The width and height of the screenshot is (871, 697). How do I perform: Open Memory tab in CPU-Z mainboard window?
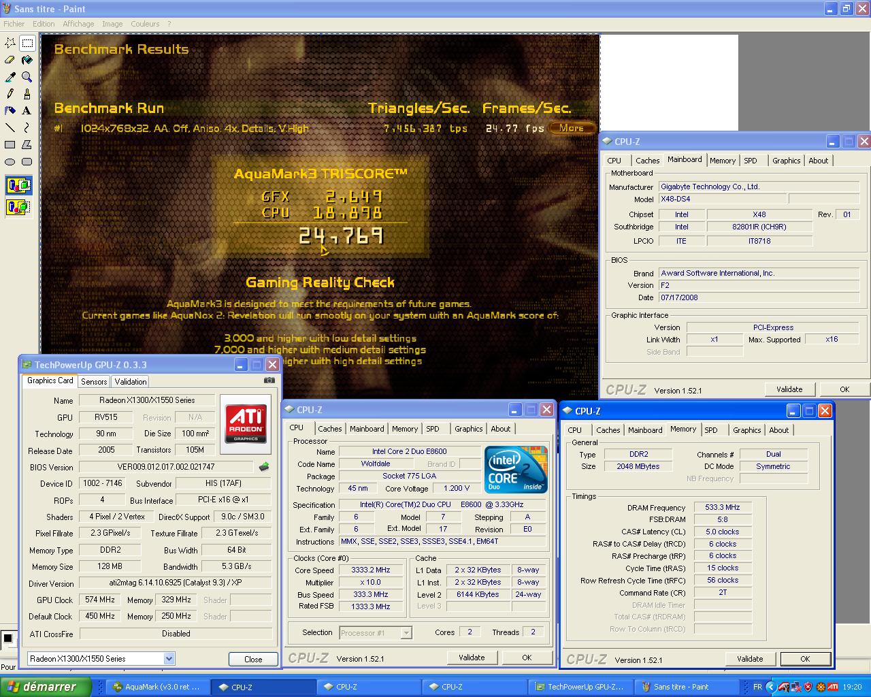point(723,161)
